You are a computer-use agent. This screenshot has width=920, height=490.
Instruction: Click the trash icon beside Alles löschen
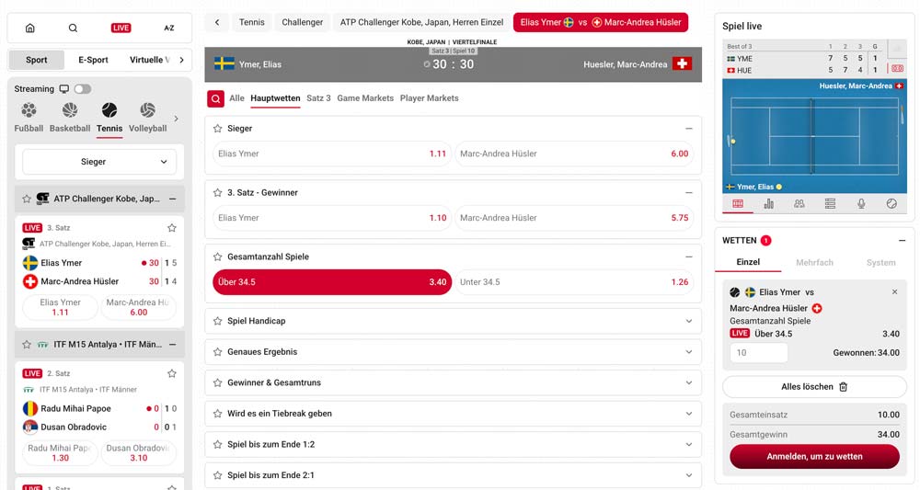(843, 387)
